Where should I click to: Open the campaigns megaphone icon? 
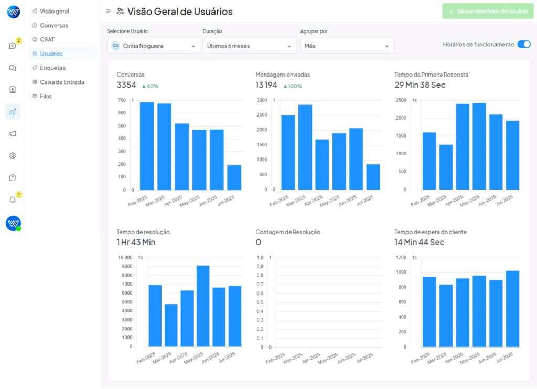pyautogui.click(x=13, y=134)
